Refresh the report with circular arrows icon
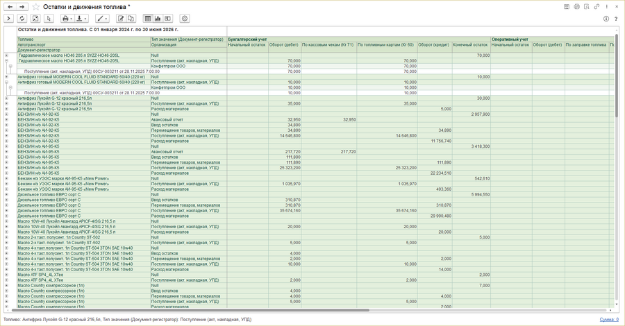Viewport: 625px width, 326px height. tap(22, 18)
